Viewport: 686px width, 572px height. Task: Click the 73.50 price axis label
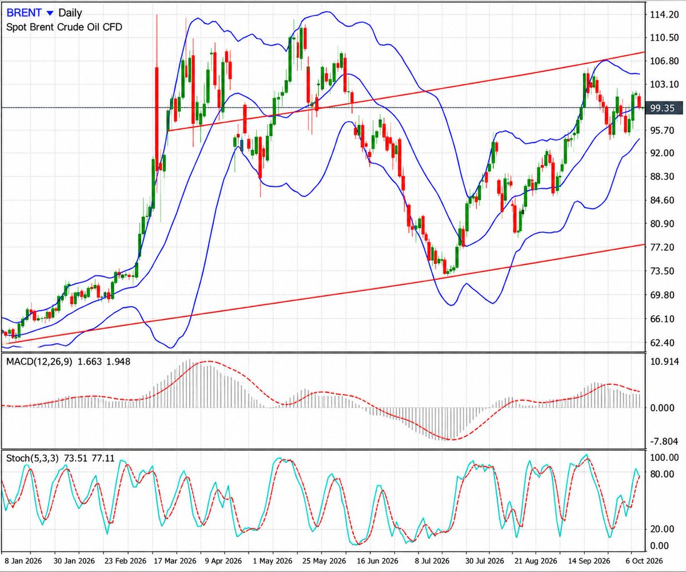point(661,271)
